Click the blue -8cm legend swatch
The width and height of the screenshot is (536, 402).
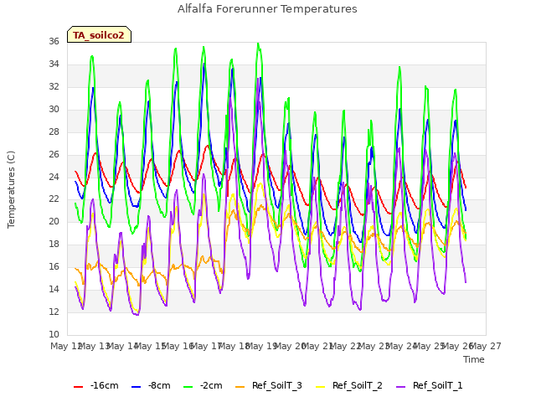[136, 387]
